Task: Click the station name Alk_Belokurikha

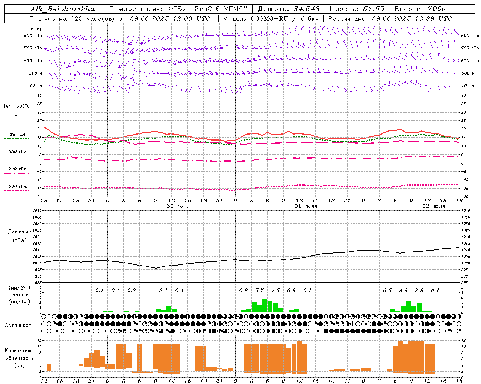Action: click(63, 9)
